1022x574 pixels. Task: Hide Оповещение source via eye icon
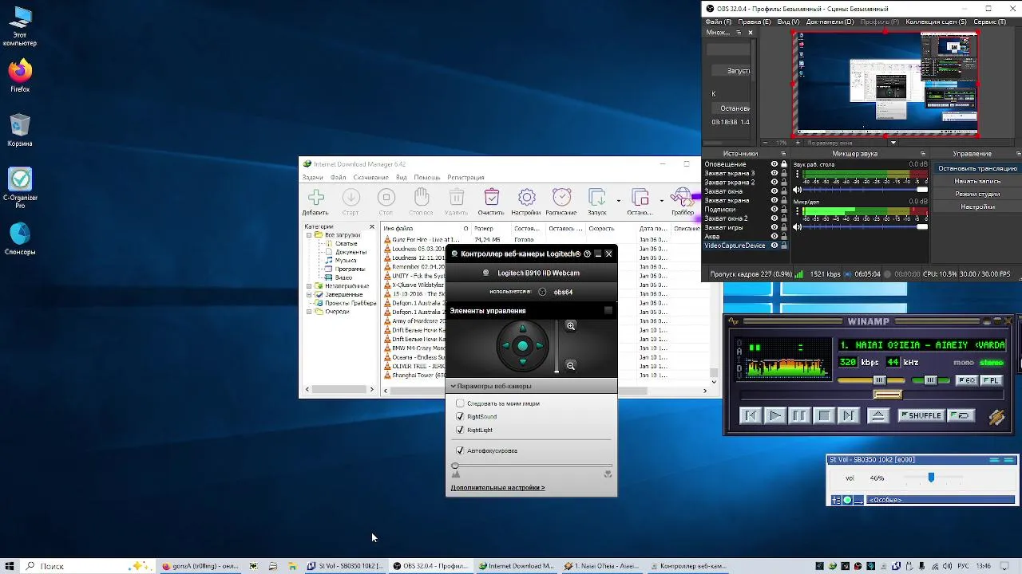[x=774, y=164]
